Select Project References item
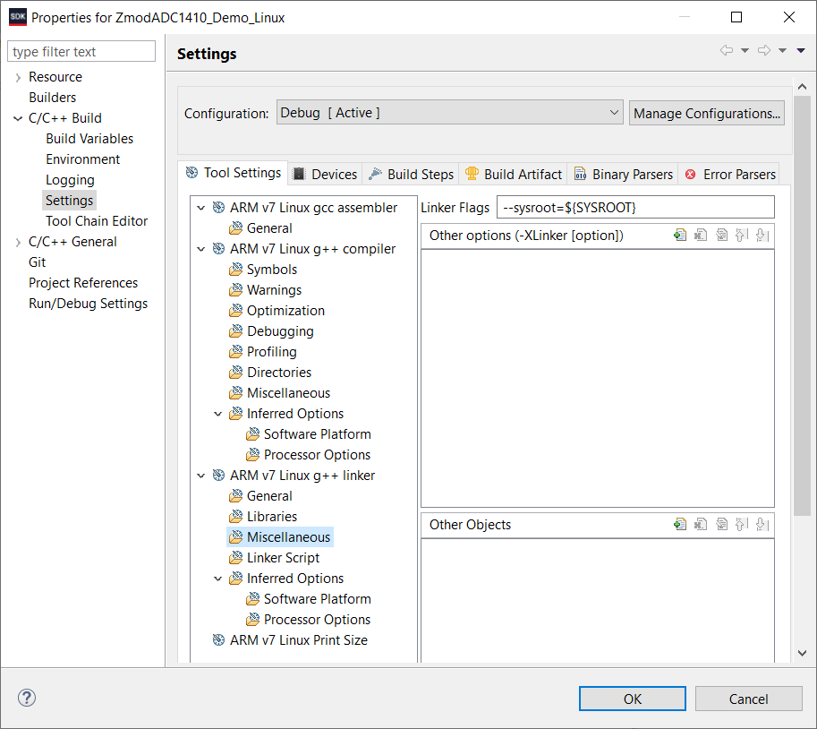Screen dimensions: 817x729 click(x=83, y=283)
